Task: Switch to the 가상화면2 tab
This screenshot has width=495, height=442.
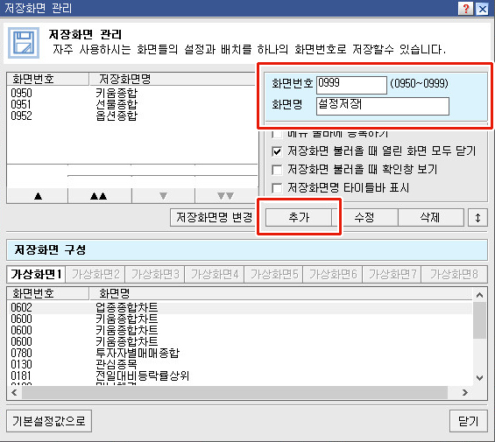Action: (x=95, y=275)
